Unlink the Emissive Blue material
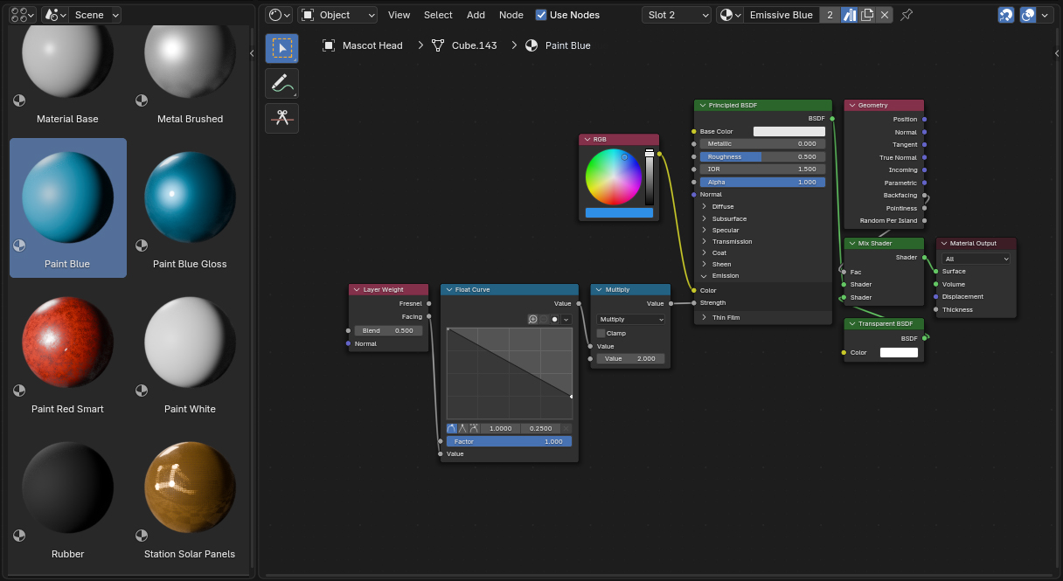 [885, 15]
